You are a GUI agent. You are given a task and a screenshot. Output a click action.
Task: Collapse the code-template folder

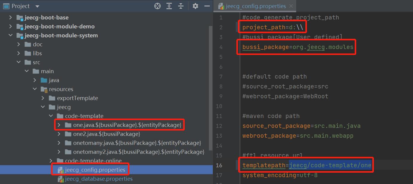point(51,116)
